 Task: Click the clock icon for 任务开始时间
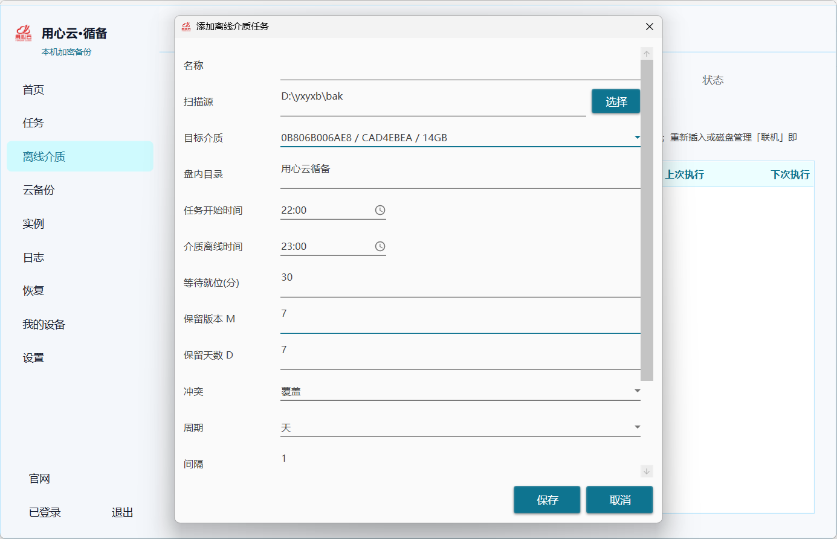380,210
